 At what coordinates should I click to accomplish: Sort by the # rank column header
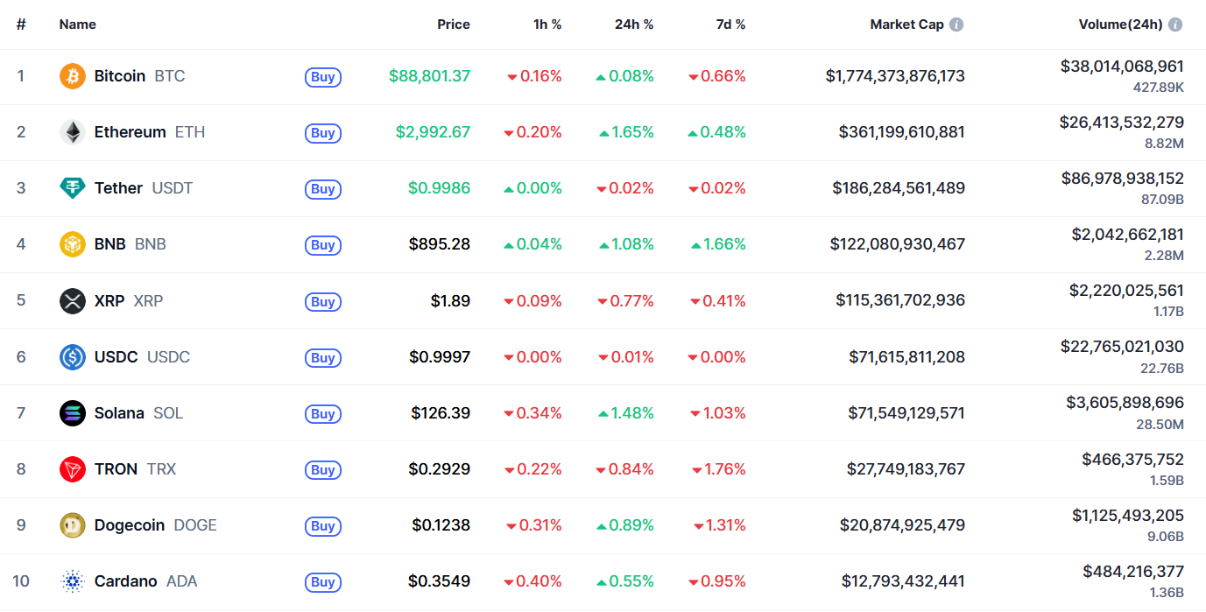[21, 25]
